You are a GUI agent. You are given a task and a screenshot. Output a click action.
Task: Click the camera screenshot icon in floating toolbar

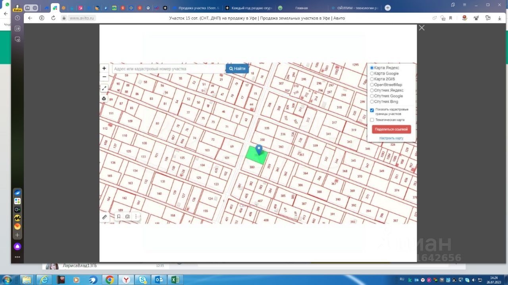127,217
